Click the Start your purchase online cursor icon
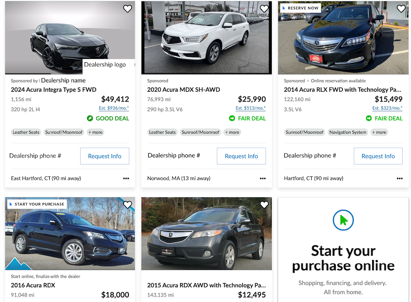This screenshot has height=302, width=411. click(x=343, y=220)
